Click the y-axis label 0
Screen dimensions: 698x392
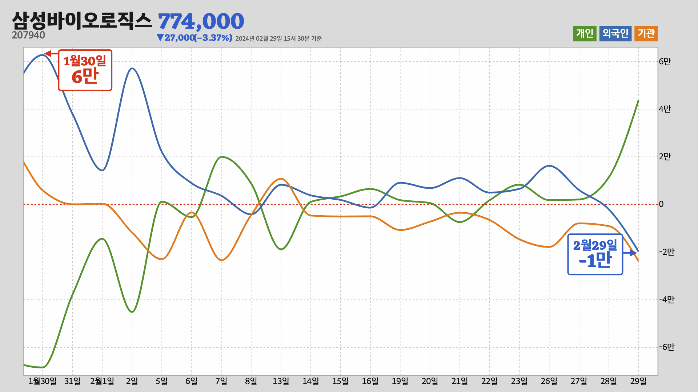pyautogui.click(x=661, y=204)
